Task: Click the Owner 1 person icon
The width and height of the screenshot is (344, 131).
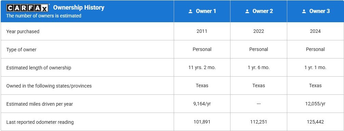Action: tap(190, 11)
